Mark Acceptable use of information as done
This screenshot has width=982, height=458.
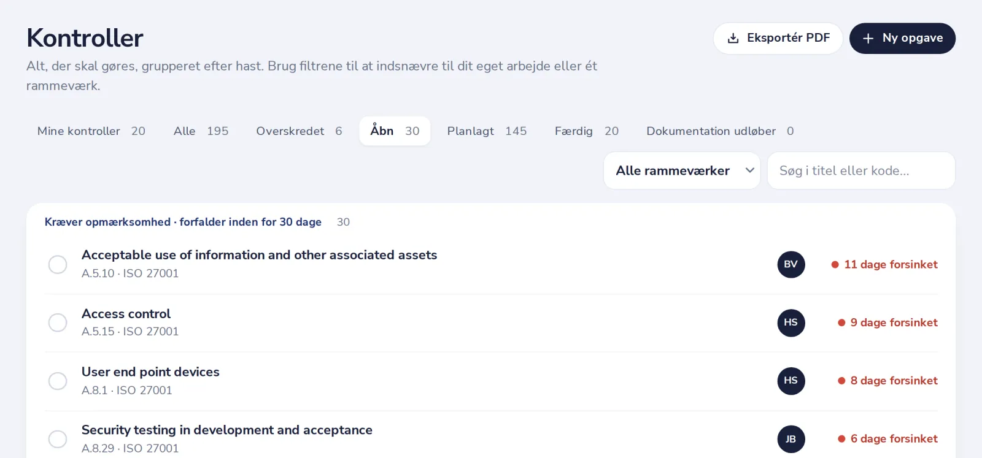click(58, 264)
